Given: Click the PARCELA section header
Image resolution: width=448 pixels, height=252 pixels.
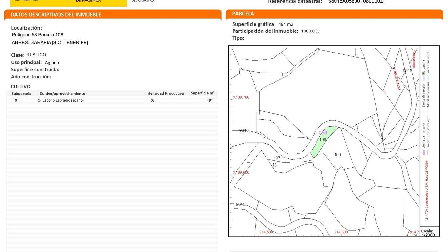Looking at the screenshot, I should [243, 14].
